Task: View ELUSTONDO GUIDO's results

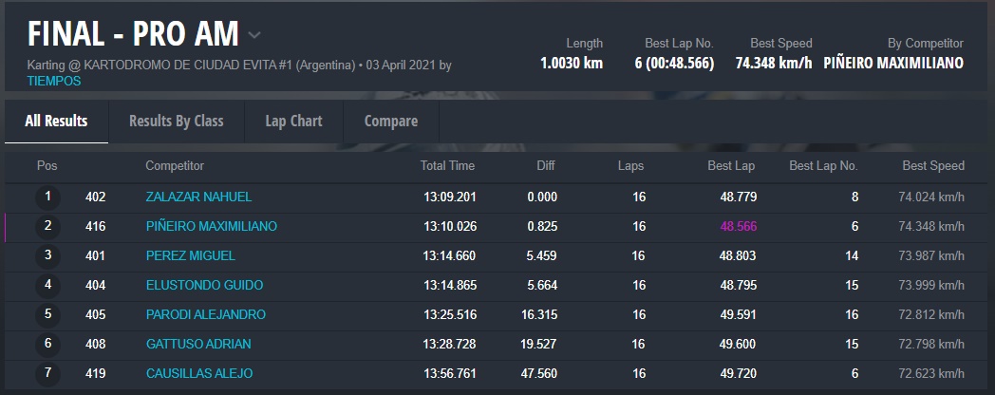Action: point(204,285)
